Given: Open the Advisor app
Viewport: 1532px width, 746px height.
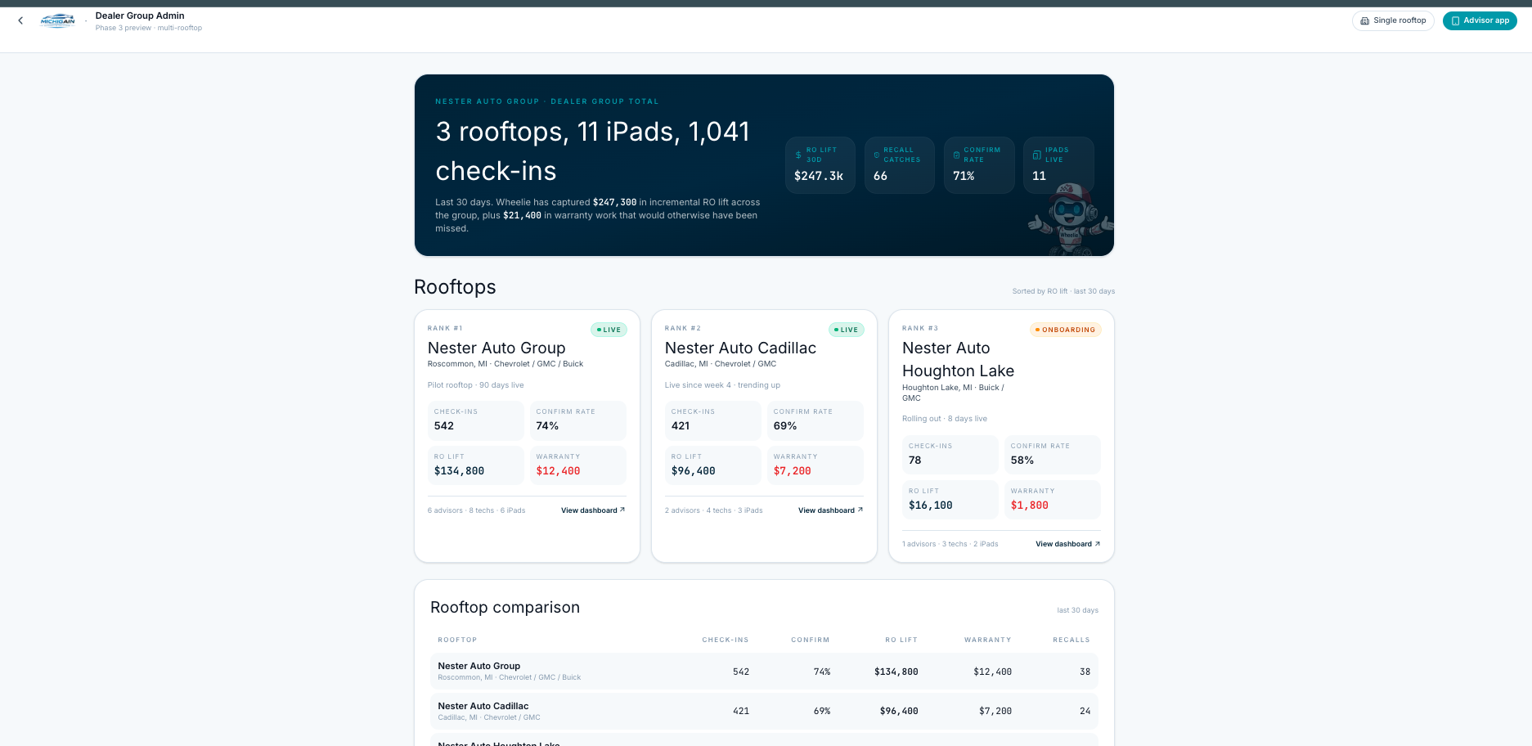Looking at the screenshot, I should click(1480, 20).
